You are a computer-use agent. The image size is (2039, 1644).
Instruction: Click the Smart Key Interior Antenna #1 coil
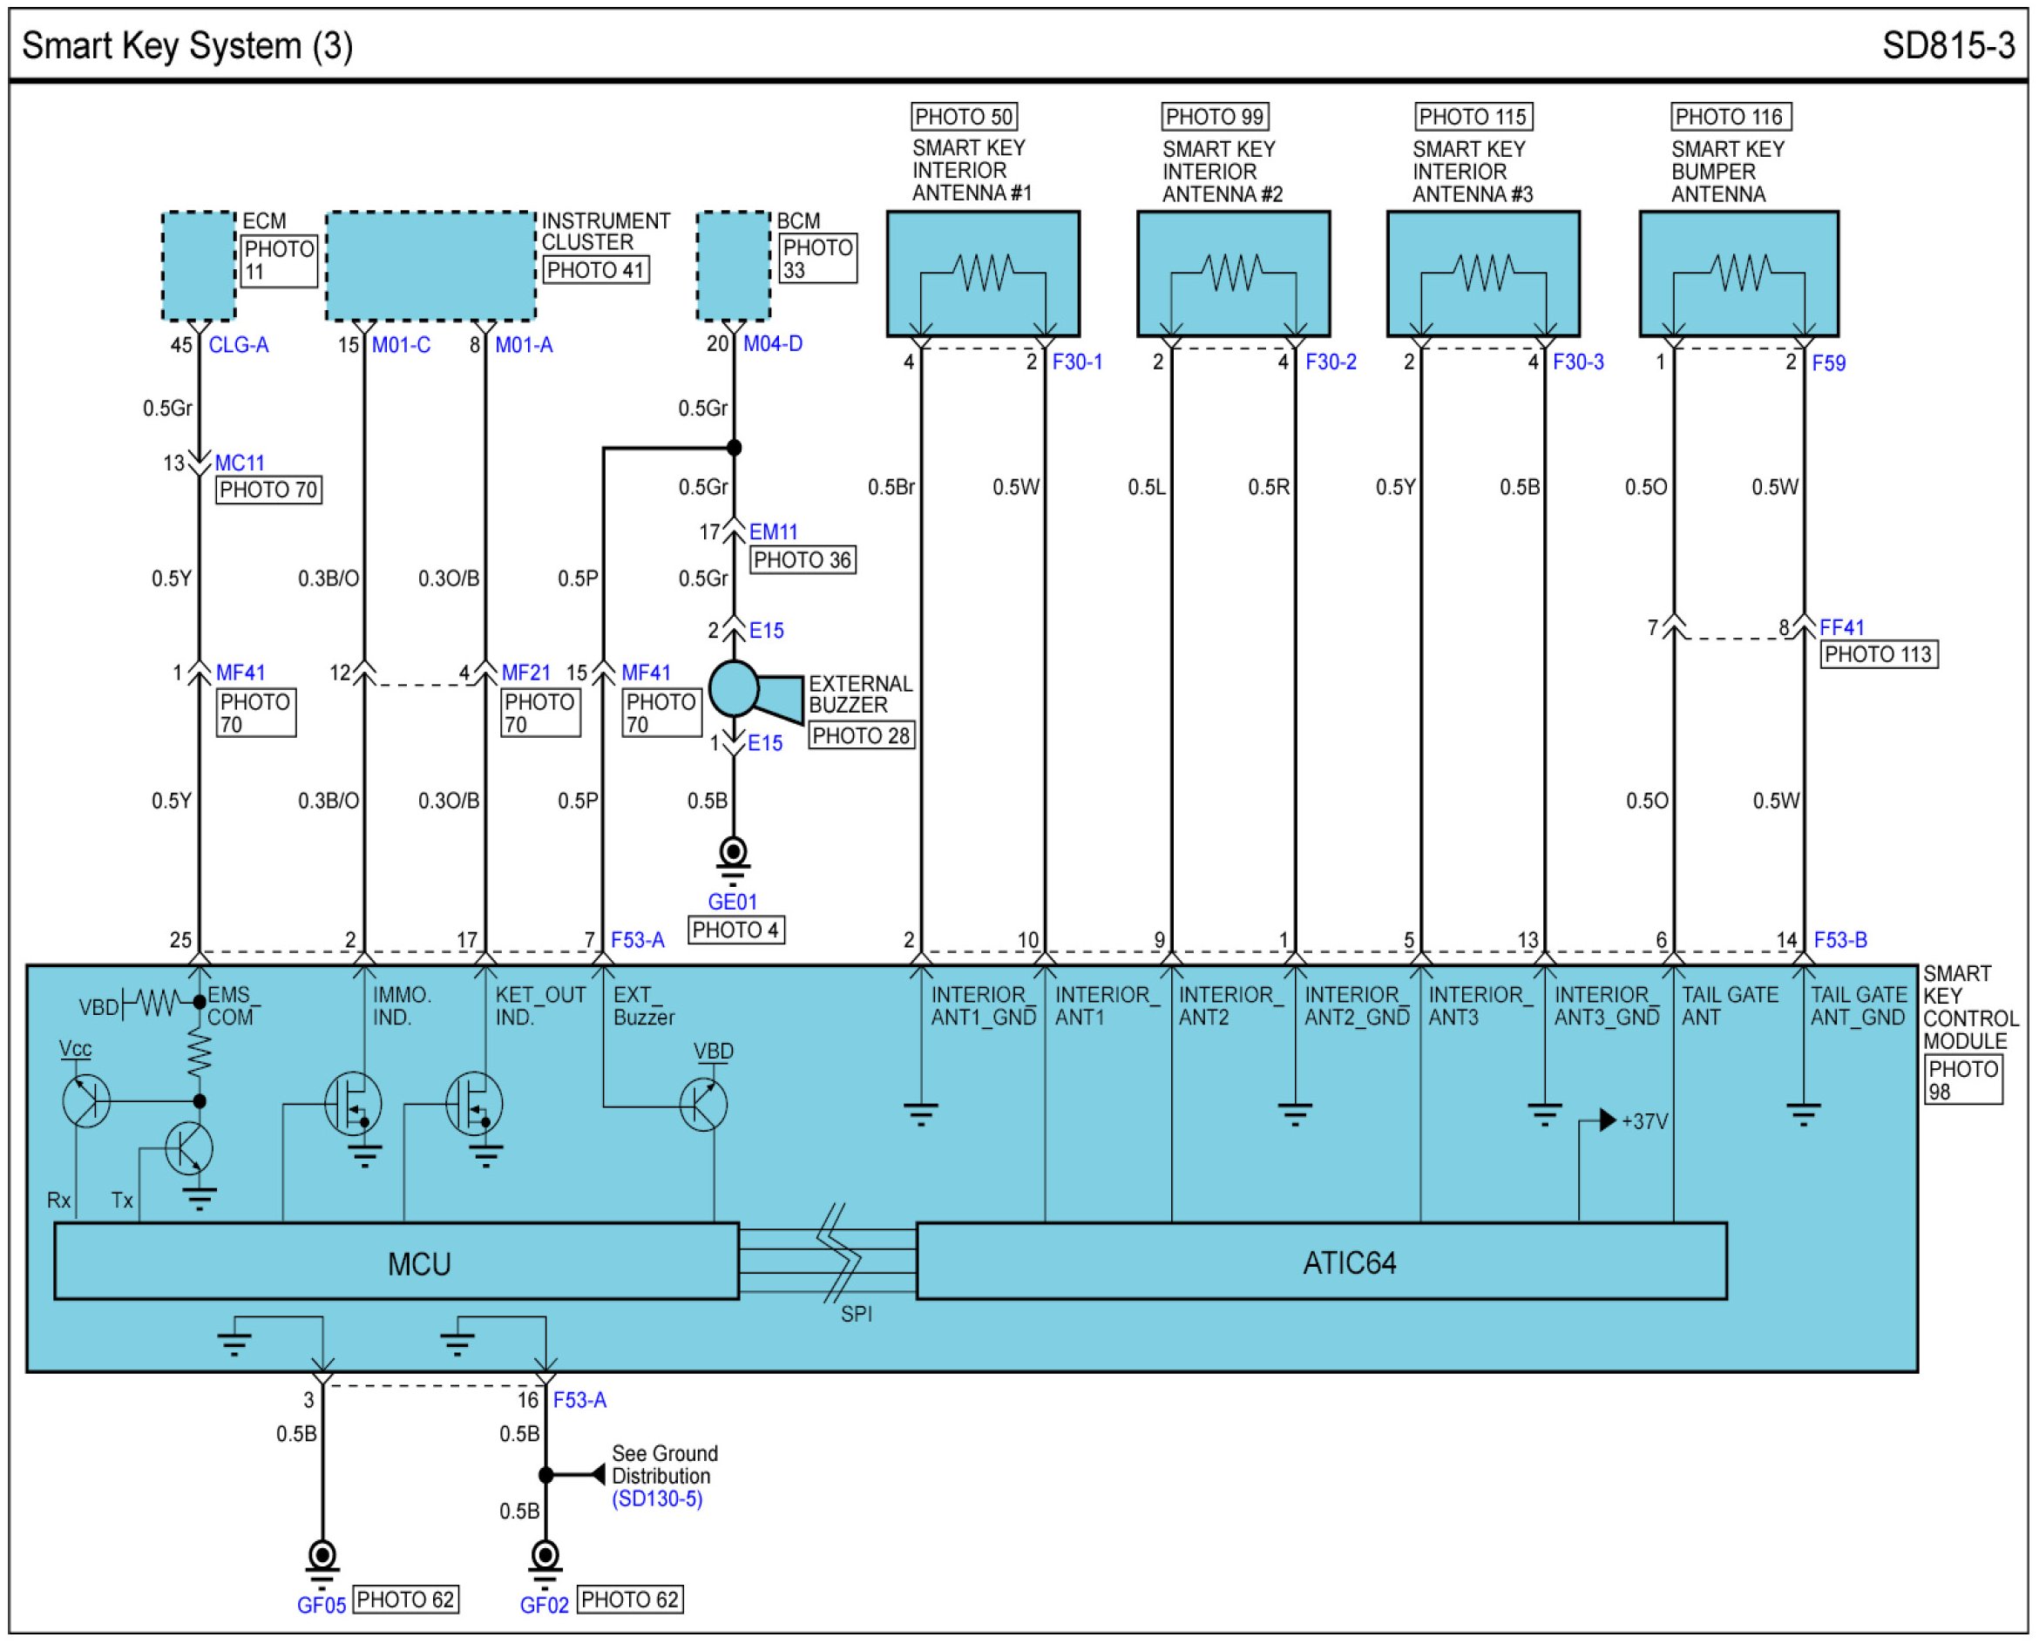point(983,273)
